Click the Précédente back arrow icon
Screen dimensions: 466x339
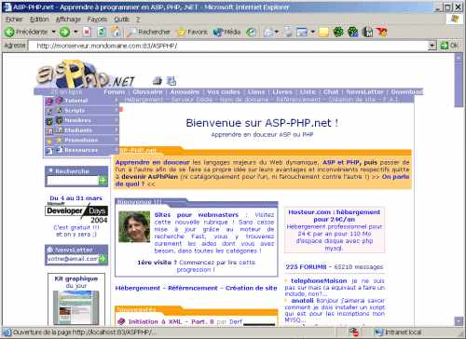[9, 32]
